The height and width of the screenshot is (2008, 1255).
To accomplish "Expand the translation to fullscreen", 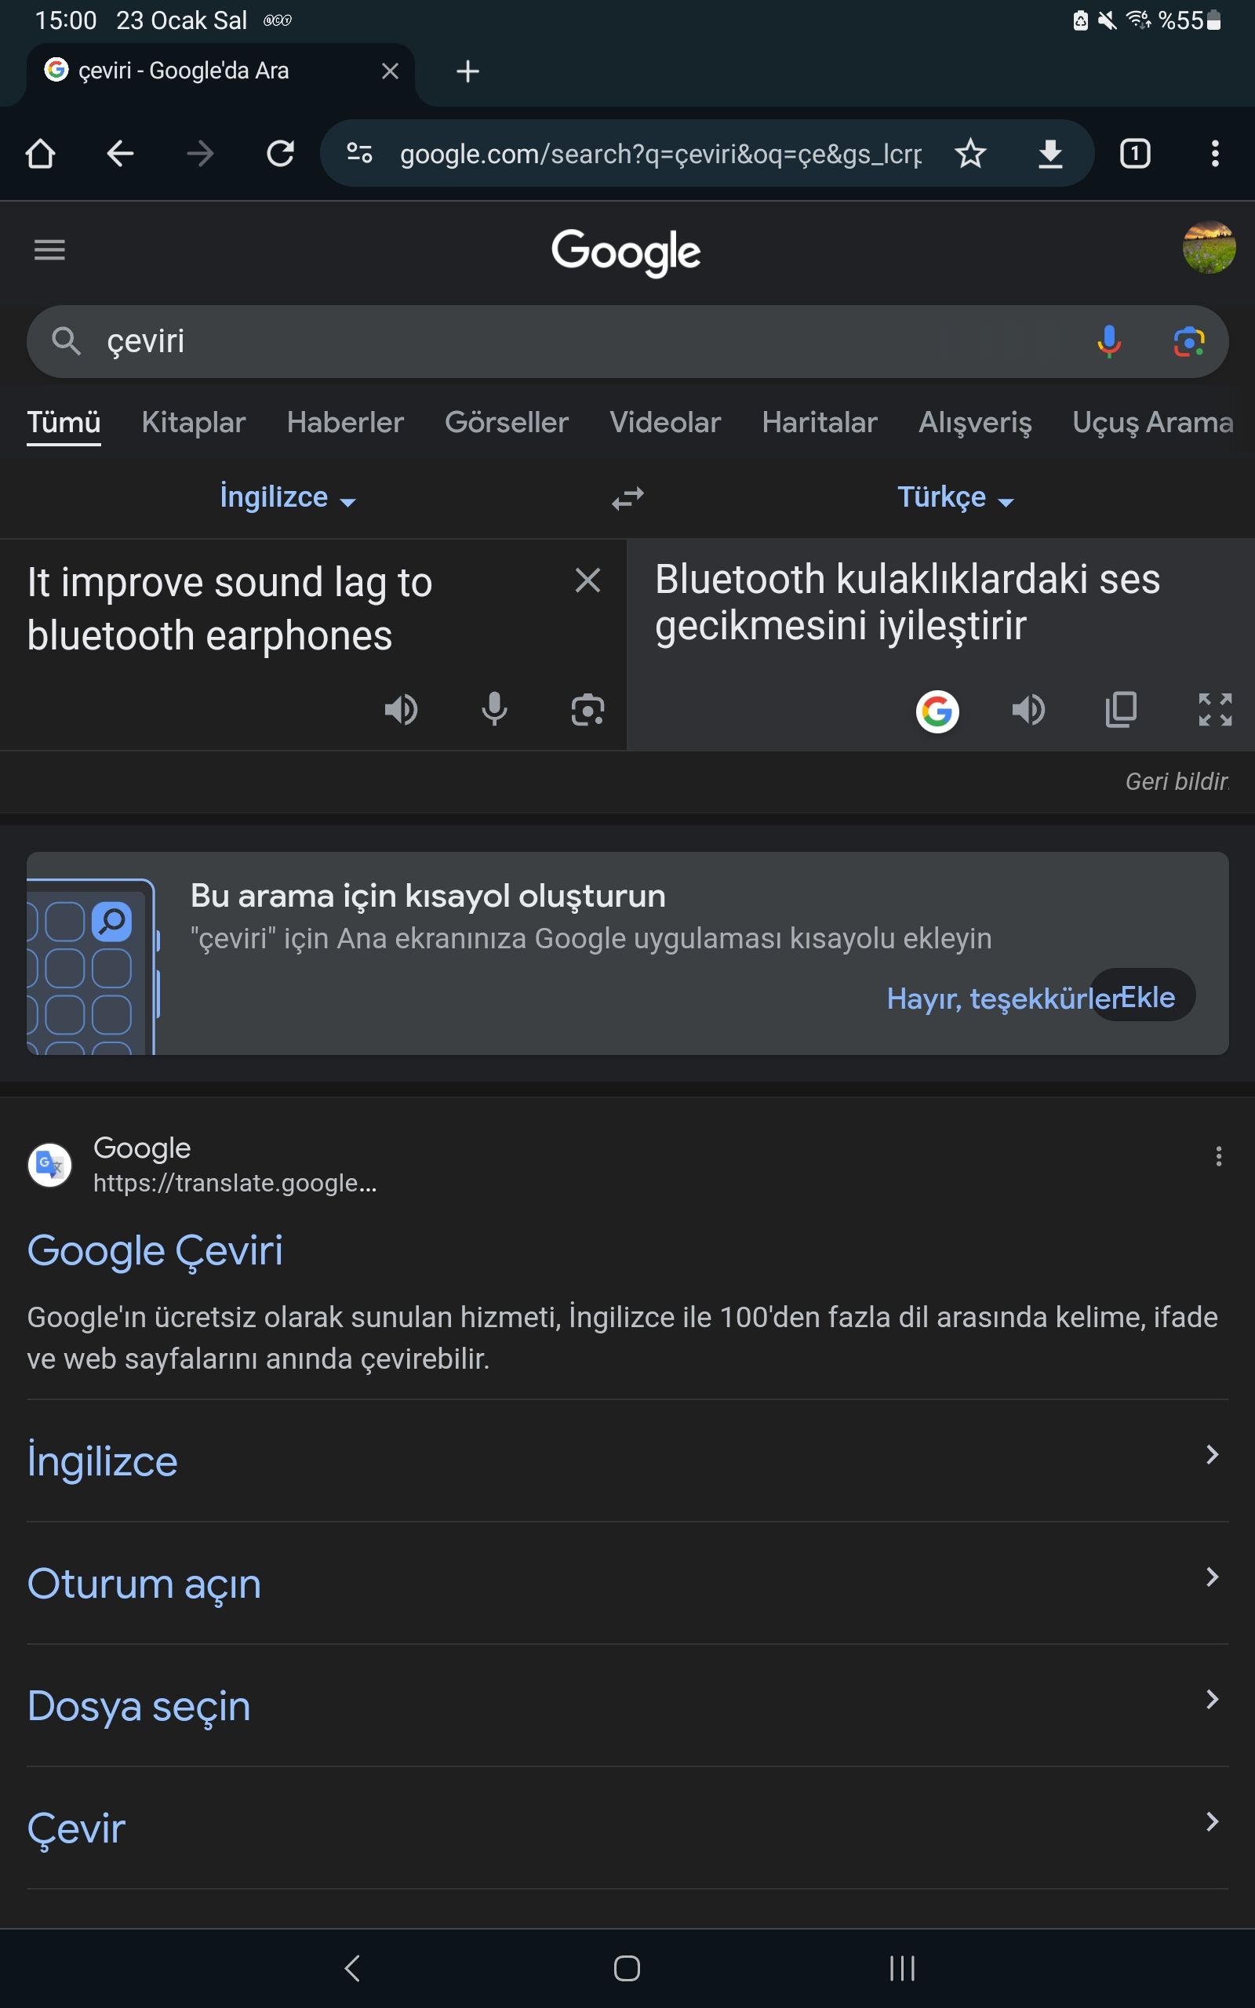I will click(x=1214, y=709).
